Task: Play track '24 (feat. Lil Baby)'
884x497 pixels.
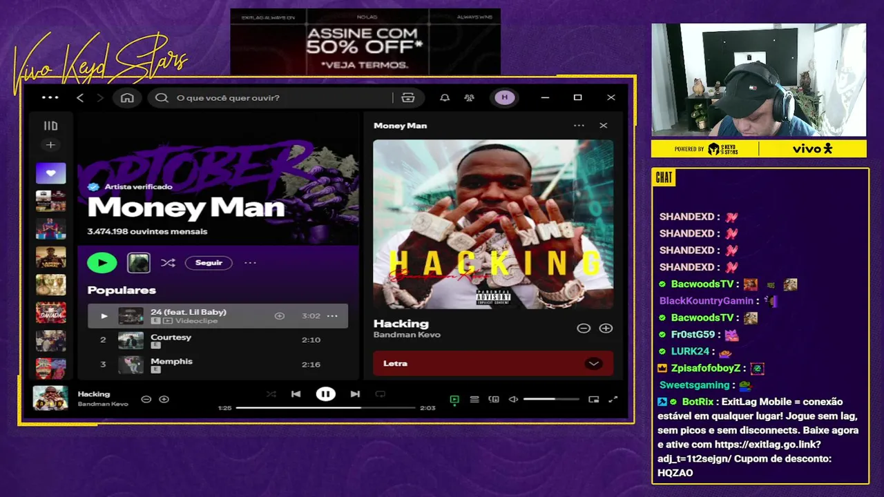Action: coord(104,315)
